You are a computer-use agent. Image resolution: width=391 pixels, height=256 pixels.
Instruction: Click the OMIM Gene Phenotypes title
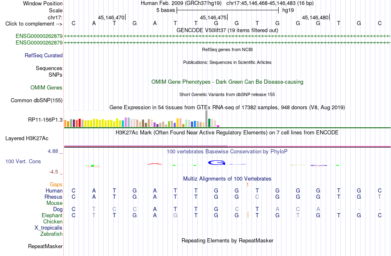(x=227, y=82)
